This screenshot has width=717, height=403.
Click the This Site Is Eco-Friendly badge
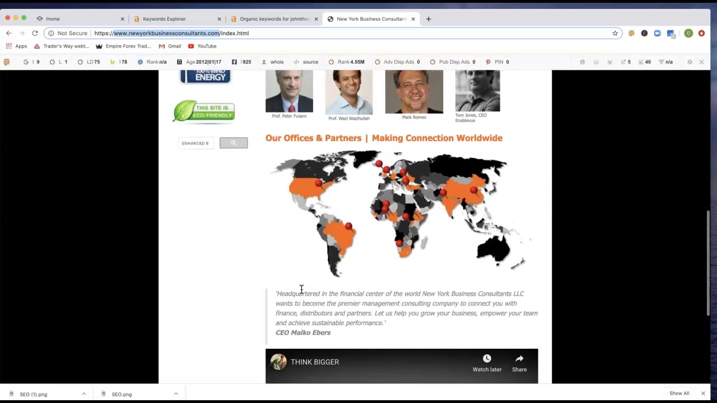click(204, 111)
